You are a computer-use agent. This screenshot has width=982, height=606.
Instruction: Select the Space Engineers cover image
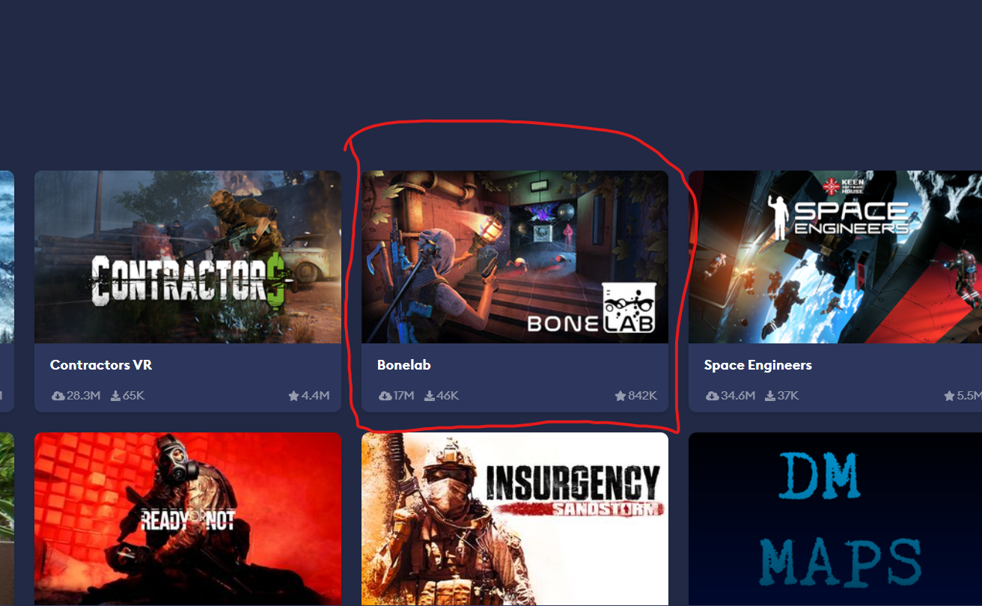835,257
